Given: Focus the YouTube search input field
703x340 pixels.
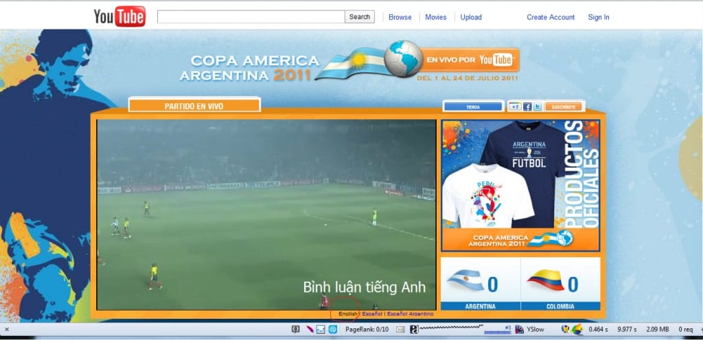Looking at the screenshot, I should [x=251, y=17].
